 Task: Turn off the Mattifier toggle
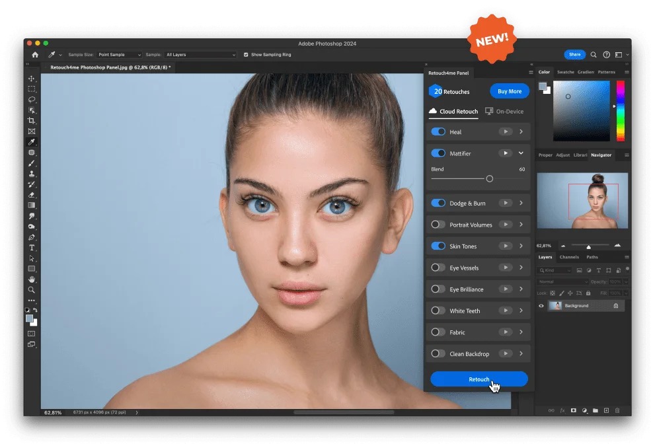pyautogui.click(x=438, y=153)
